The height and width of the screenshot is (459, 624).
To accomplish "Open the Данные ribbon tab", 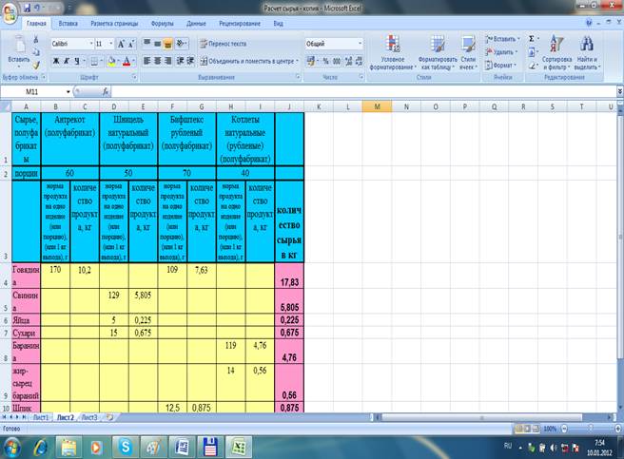I will [x=196, y=24].
